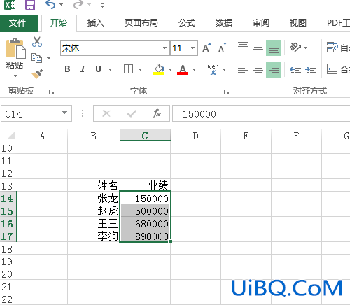
Task: Click the formula bar showing 150000
Action: [x=261, y=113]
